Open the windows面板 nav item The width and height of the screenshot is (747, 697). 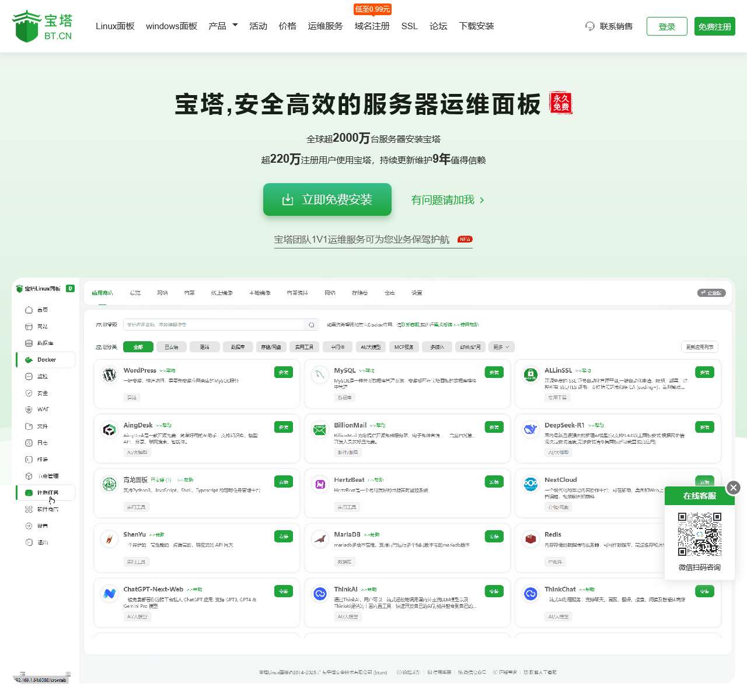172,26
